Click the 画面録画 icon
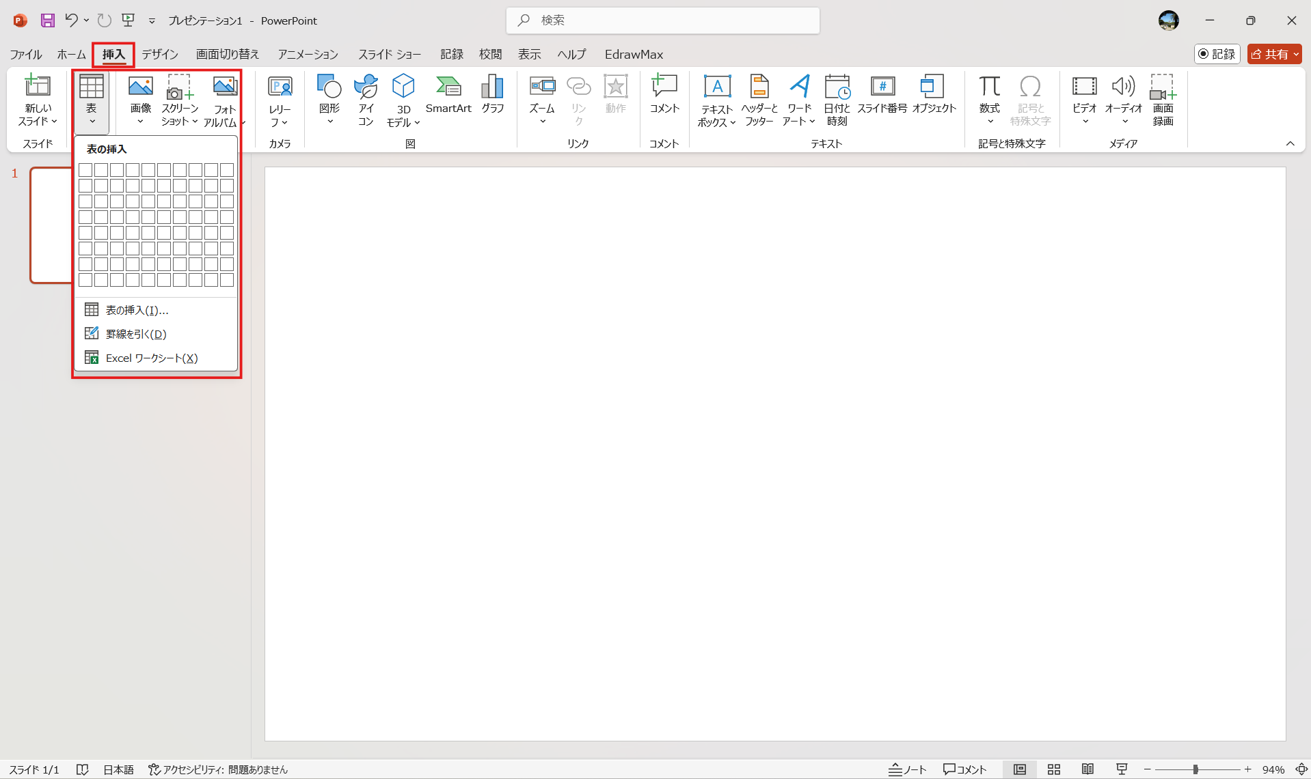The width and height of the screenshot is (1311, 779). [x=1163, y=100]
